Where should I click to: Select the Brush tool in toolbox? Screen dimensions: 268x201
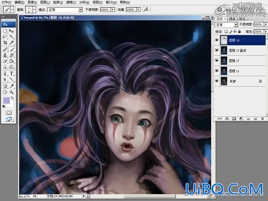point(12,50)
